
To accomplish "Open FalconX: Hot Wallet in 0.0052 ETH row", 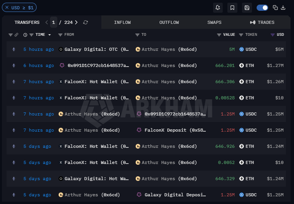I will [x=96, y=163].
